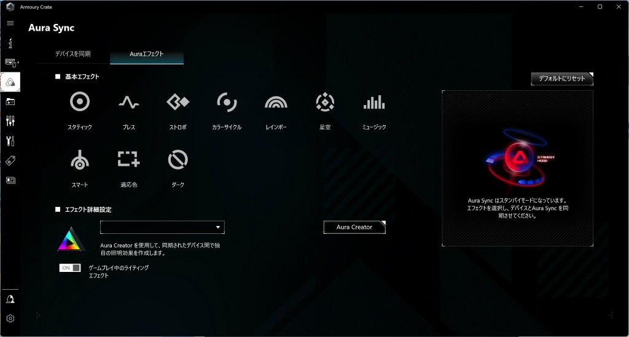Viewport: 629px width, 337px height.
Task: Launch the Aura Creator button
Action: 354,227
